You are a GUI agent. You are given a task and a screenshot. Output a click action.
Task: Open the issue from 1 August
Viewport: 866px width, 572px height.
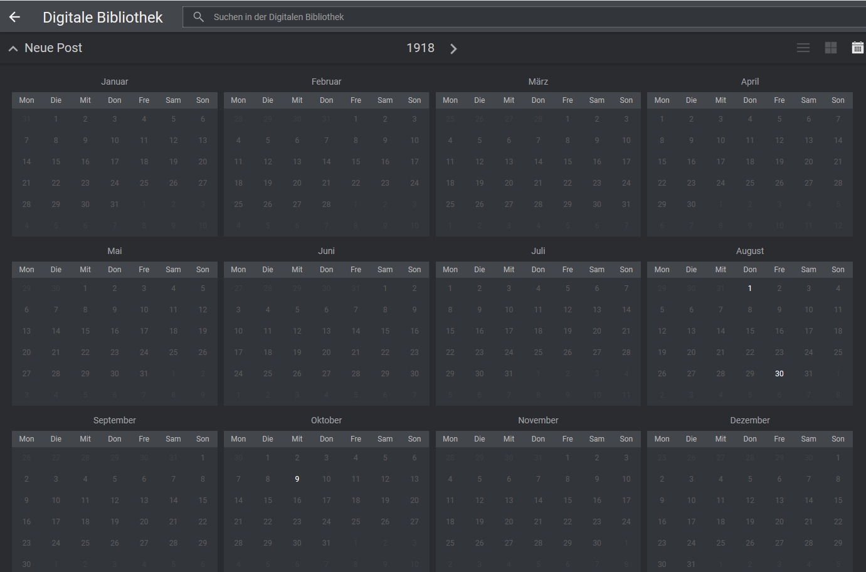(x=750, y=289)
